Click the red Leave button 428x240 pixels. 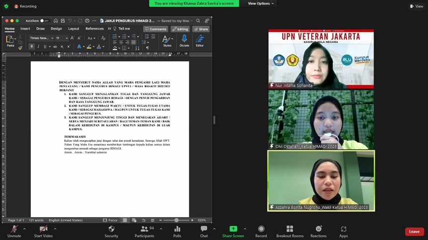coord(414,232)
